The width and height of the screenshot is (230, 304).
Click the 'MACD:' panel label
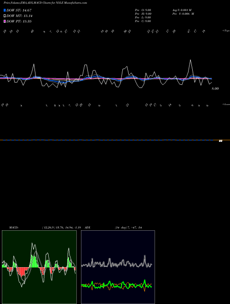point(14,228)
